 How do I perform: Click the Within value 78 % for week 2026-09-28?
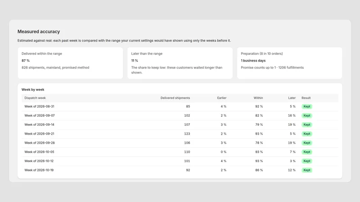(259, 143)
